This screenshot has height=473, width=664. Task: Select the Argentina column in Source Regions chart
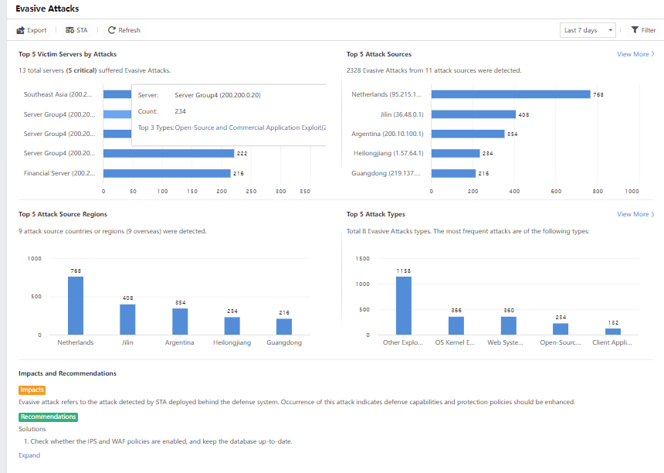coord(180,321)
